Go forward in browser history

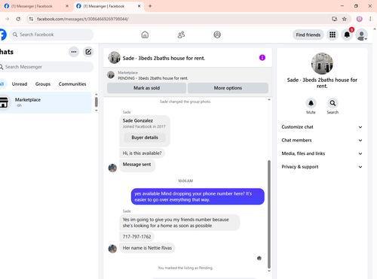[7, 19]
